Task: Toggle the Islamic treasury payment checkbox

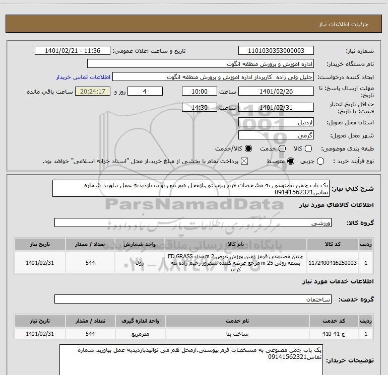Action: point(244,162)
